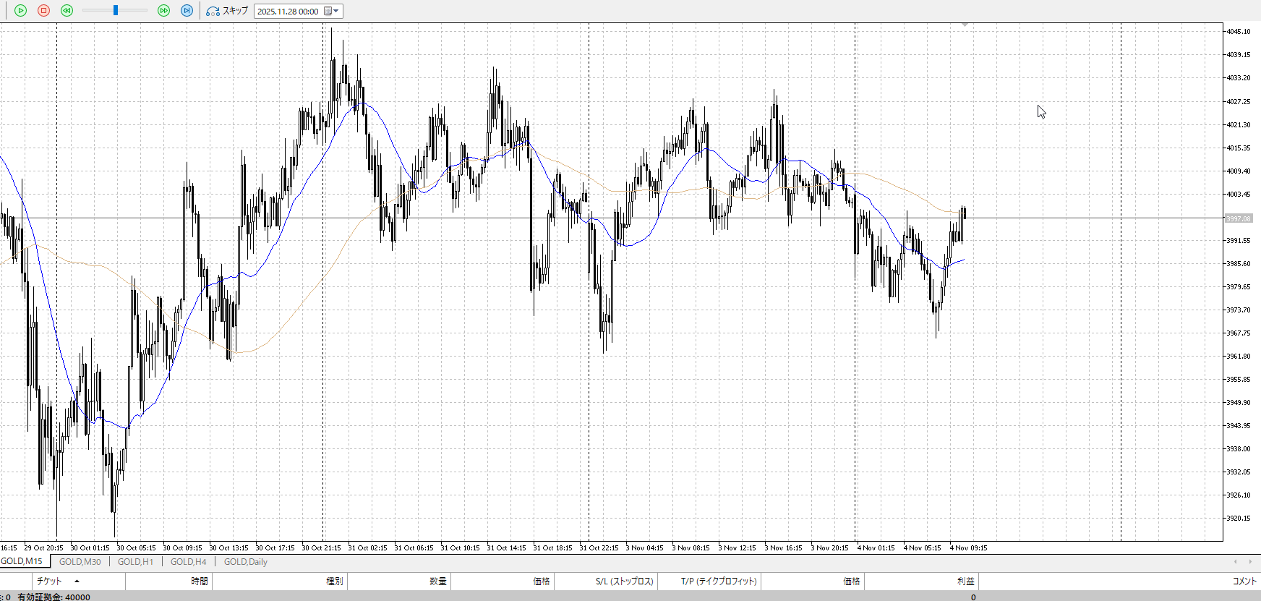This screenshot has width=1261, height=601.
Task: Click the blue step-forward button
Action: pos(187,11)
